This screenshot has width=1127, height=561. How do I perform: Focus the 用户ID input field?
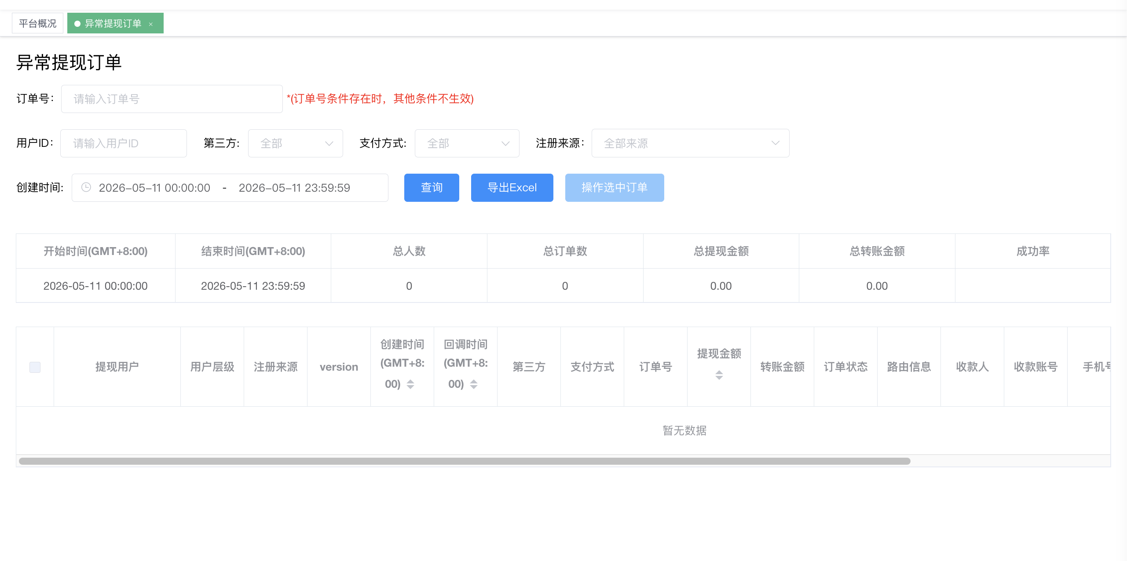124,143
